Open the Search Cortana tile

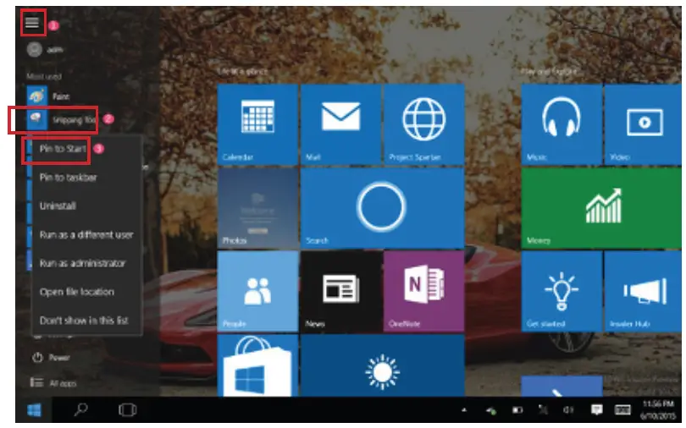tap(382, 208)
